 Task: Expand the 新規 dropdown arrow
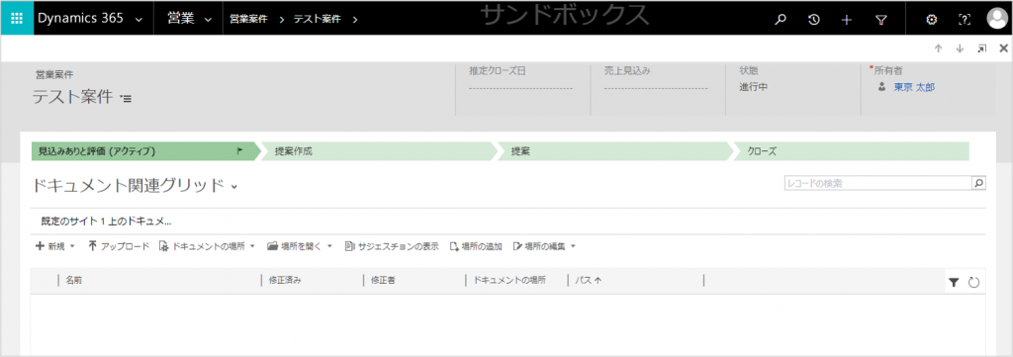(x=72, y=246)
